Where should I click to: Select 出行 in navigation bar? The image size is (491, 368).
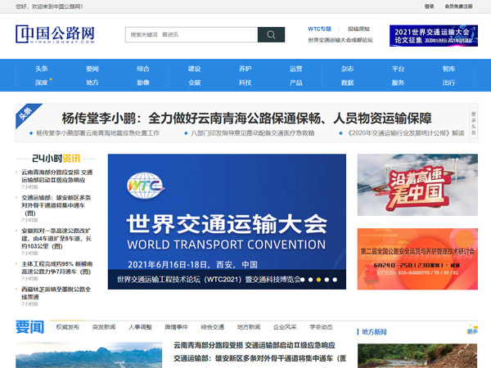coord(448,83)
